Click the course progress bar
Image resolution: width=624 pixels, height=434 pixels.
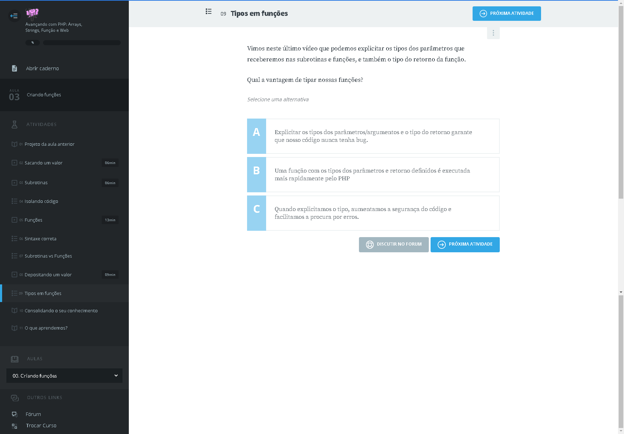(82, 43)
